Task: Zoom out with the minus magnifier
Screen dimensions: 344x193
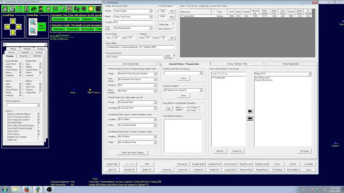Action: pyautogui.click(x=33, y=31)
